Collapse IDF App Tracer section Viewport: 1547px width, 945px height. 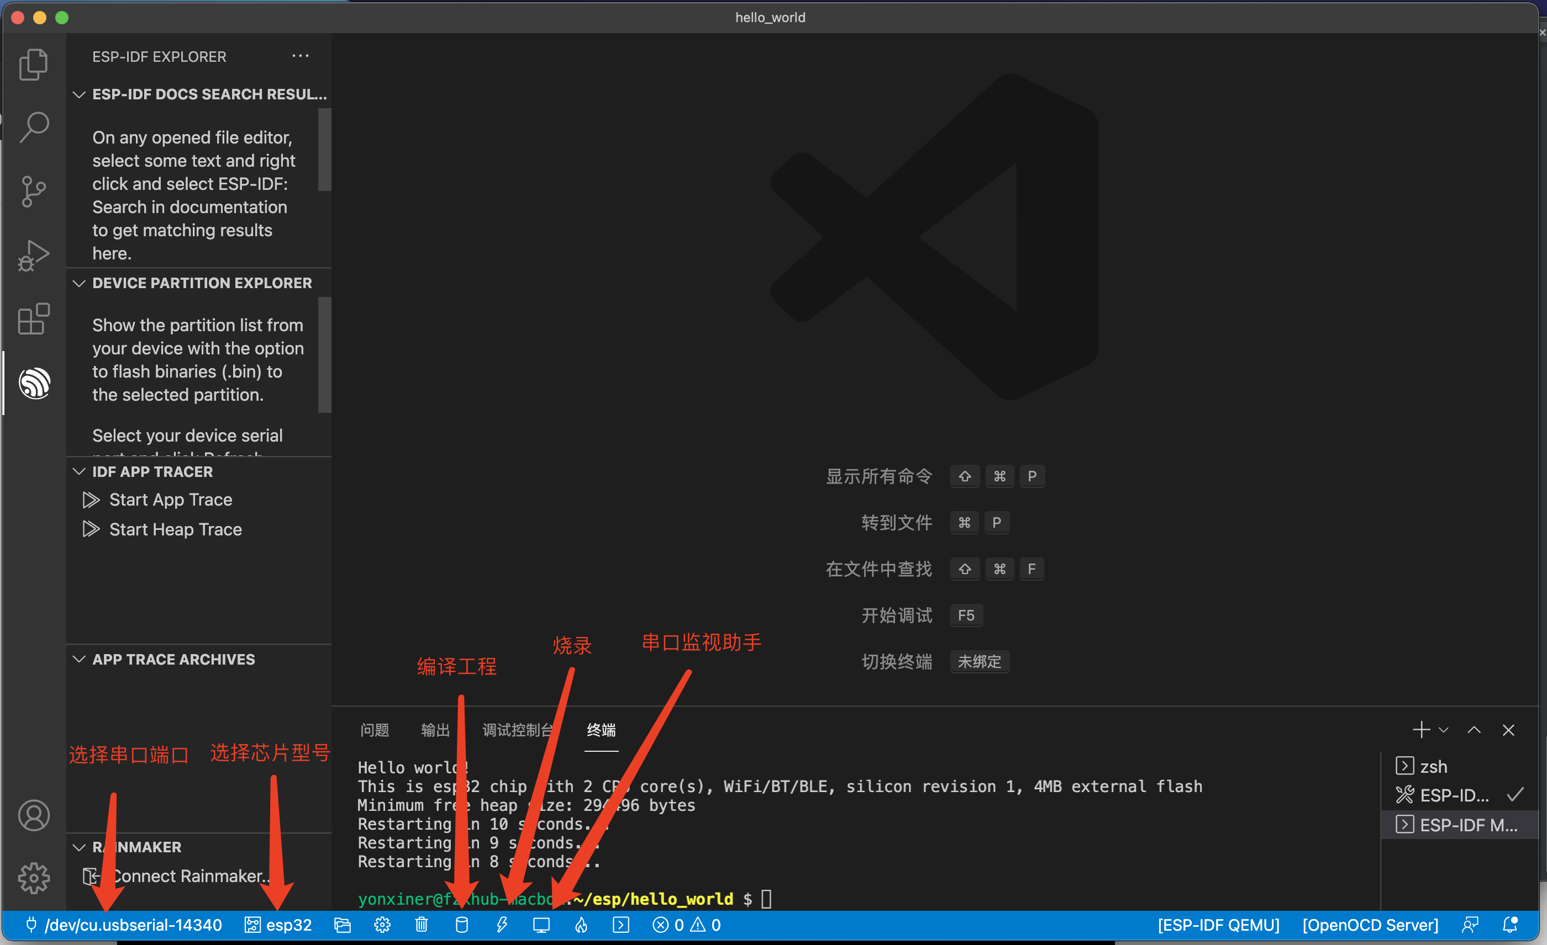[x=199, y=471]
